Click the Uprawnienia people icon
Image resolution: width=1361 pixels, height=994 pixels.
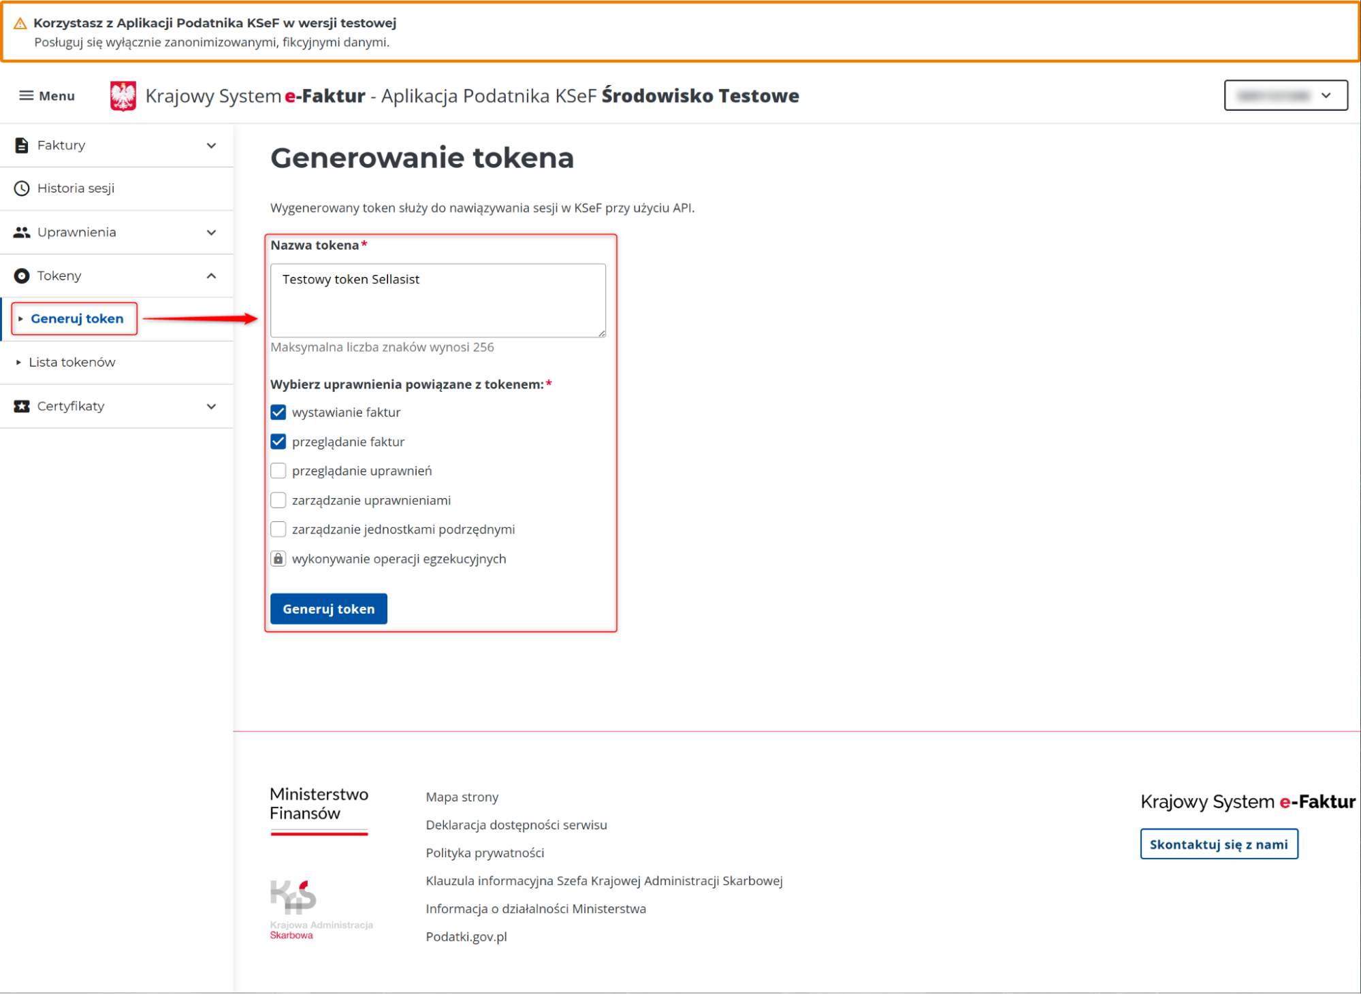[x=22, y=232]
